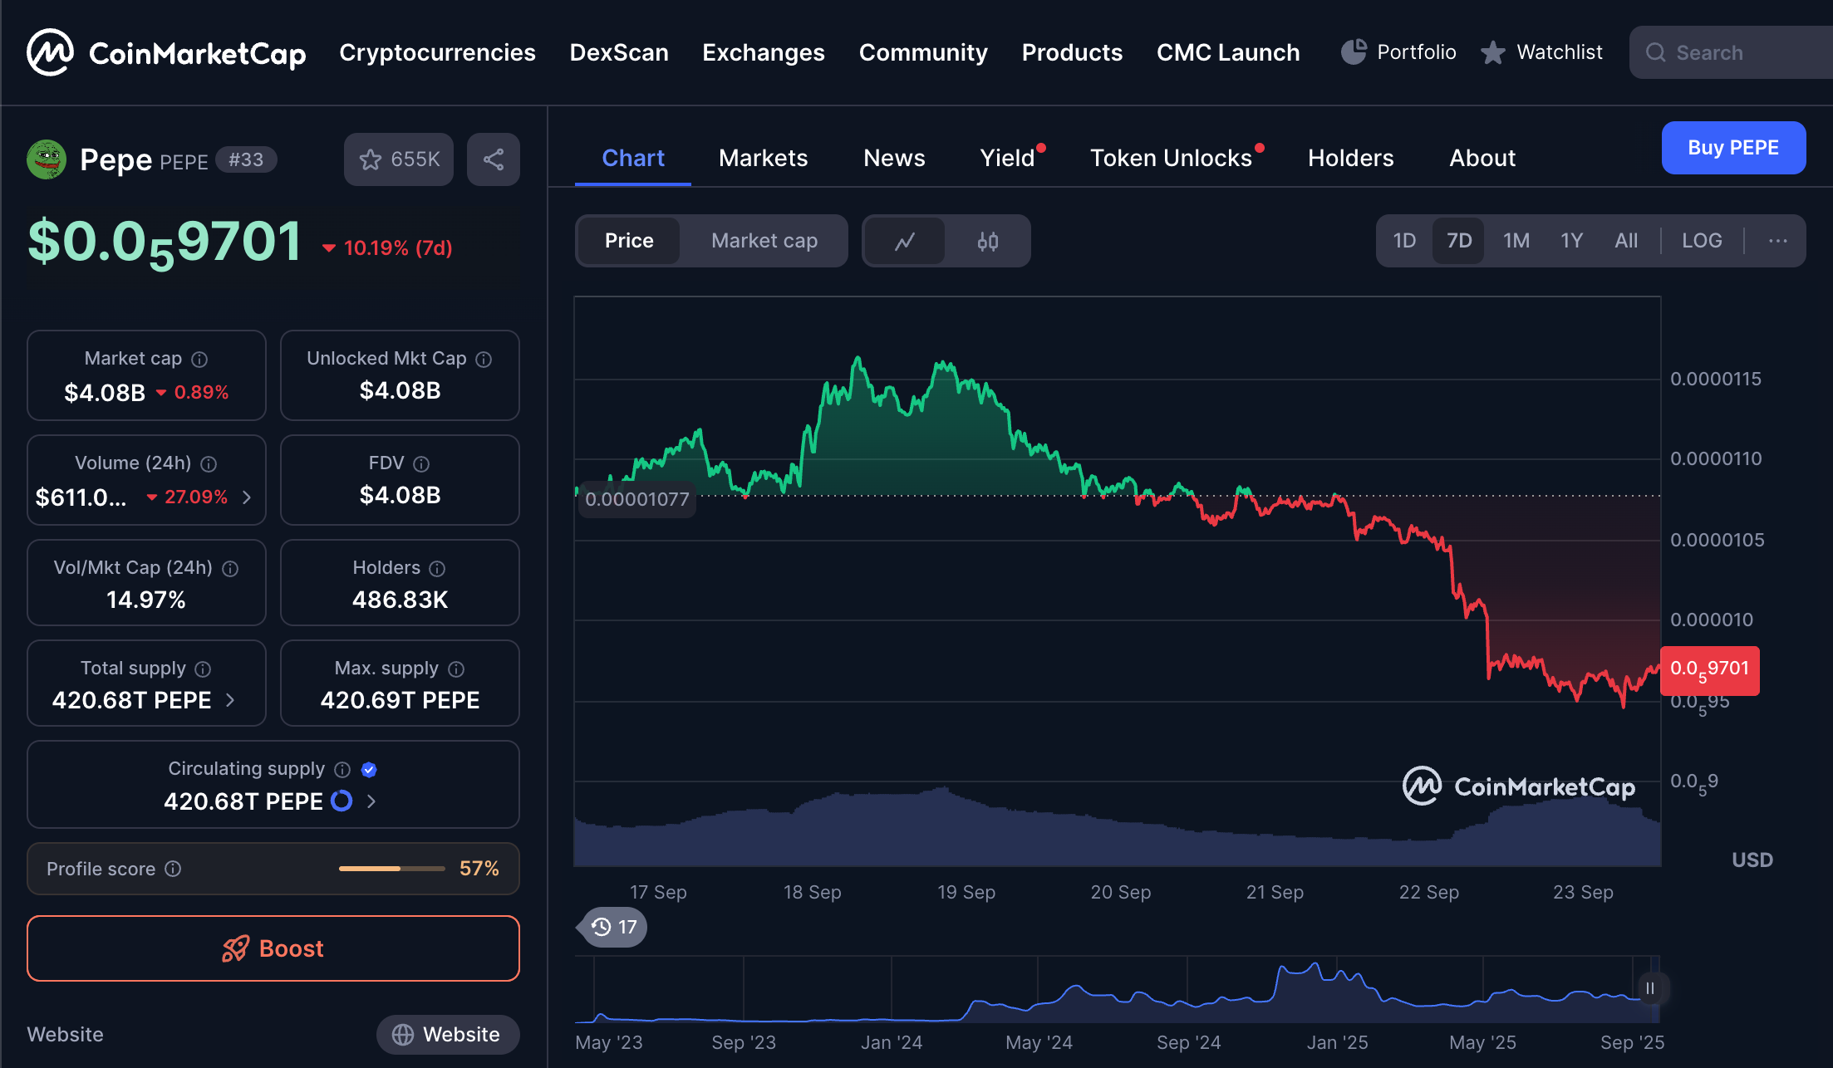Image resolution: width=1833 pixels, height=1068 pixels.
Task: Click the Buy PEPE button
Action: 1733,148
